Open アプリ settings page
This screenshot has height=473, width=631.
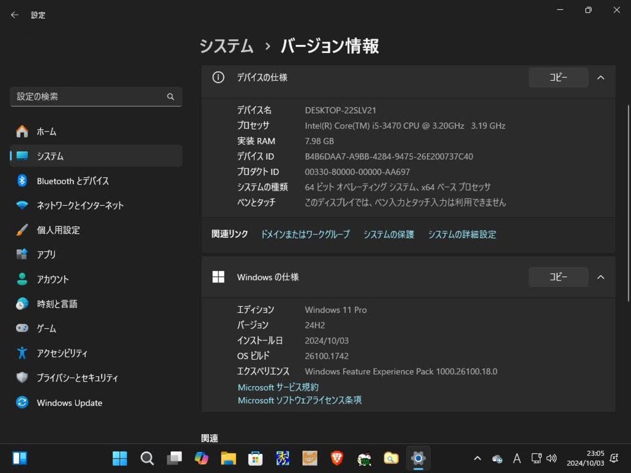click(x=96, y=255)
